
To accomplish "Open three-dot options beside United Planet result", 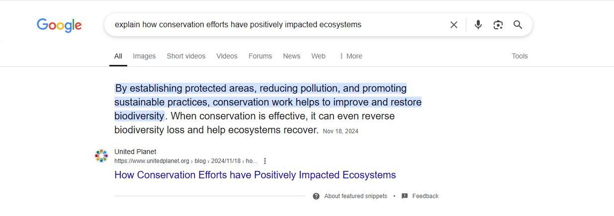I will [x=265, y=161].
